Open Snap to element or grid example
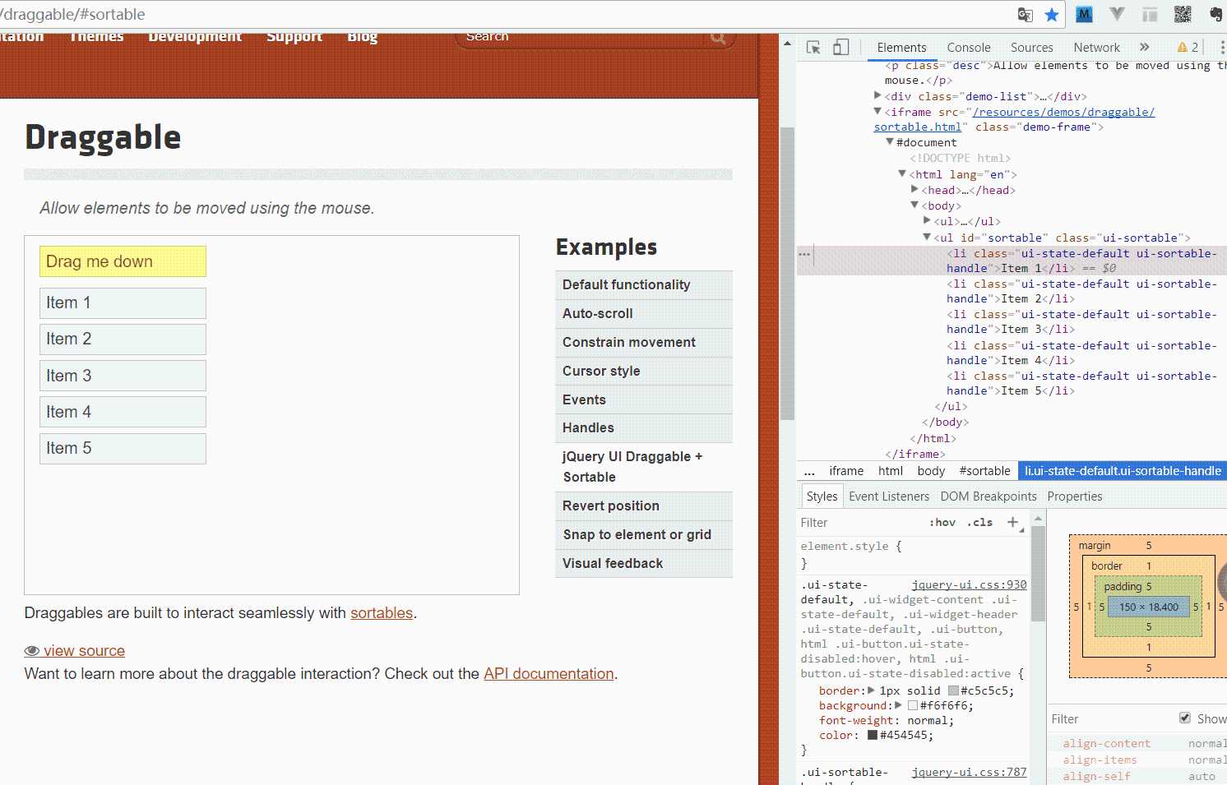The width and height of the screenshot is (1227, 785). pyautogui.click(x=644, y=535)
